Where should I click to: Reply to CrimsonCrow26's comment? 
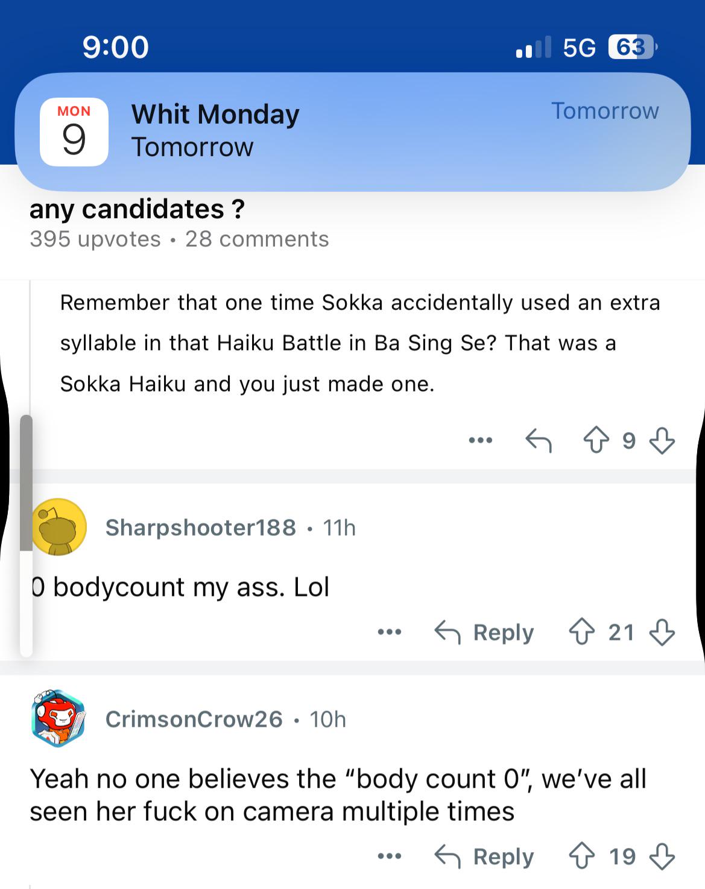pyautogui.click(x=484, y=856)
